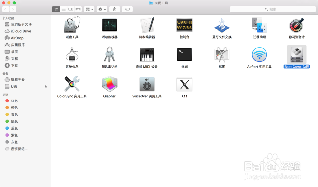Launch VoiceOver 实用工具
The width and height of the screenshot is (318, 187).
147,84
